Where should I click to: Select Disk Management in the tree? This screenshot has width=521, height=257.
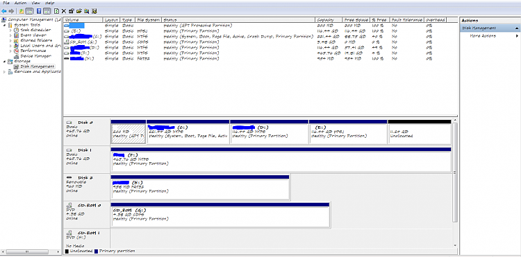pos(38,67)
